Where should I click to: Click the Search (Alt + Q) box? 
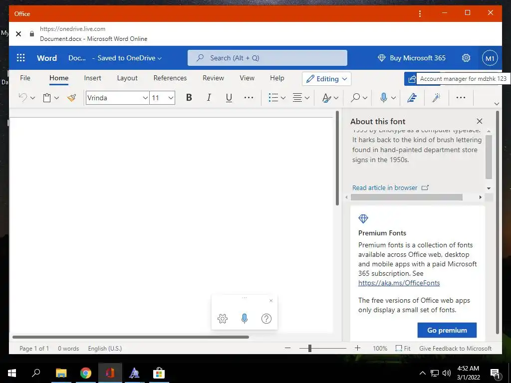(267, 58)
